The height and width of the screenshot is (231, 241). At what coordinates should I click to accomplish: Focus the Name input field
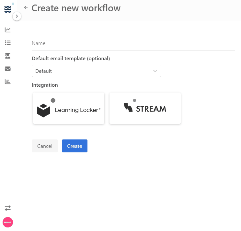click(133, 43)
